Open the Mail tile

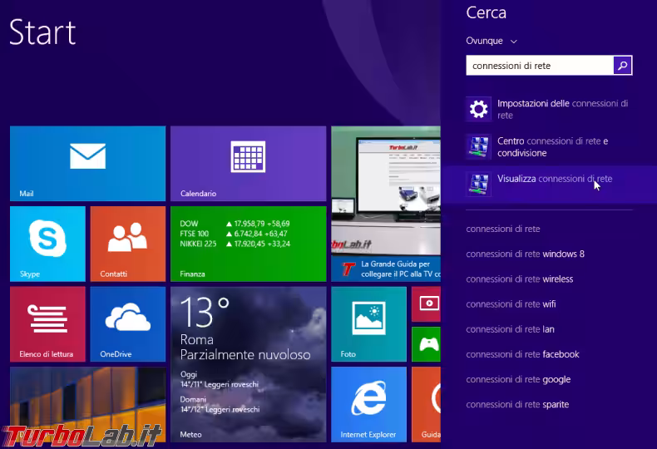(87, 163)
